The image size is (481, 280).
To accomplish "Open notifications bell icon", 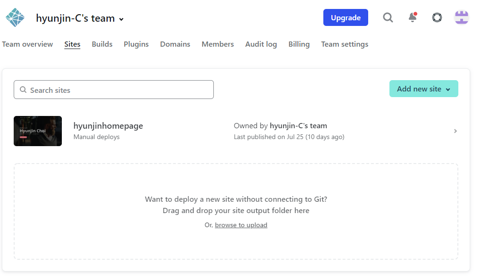I will (x=413, y=17).
